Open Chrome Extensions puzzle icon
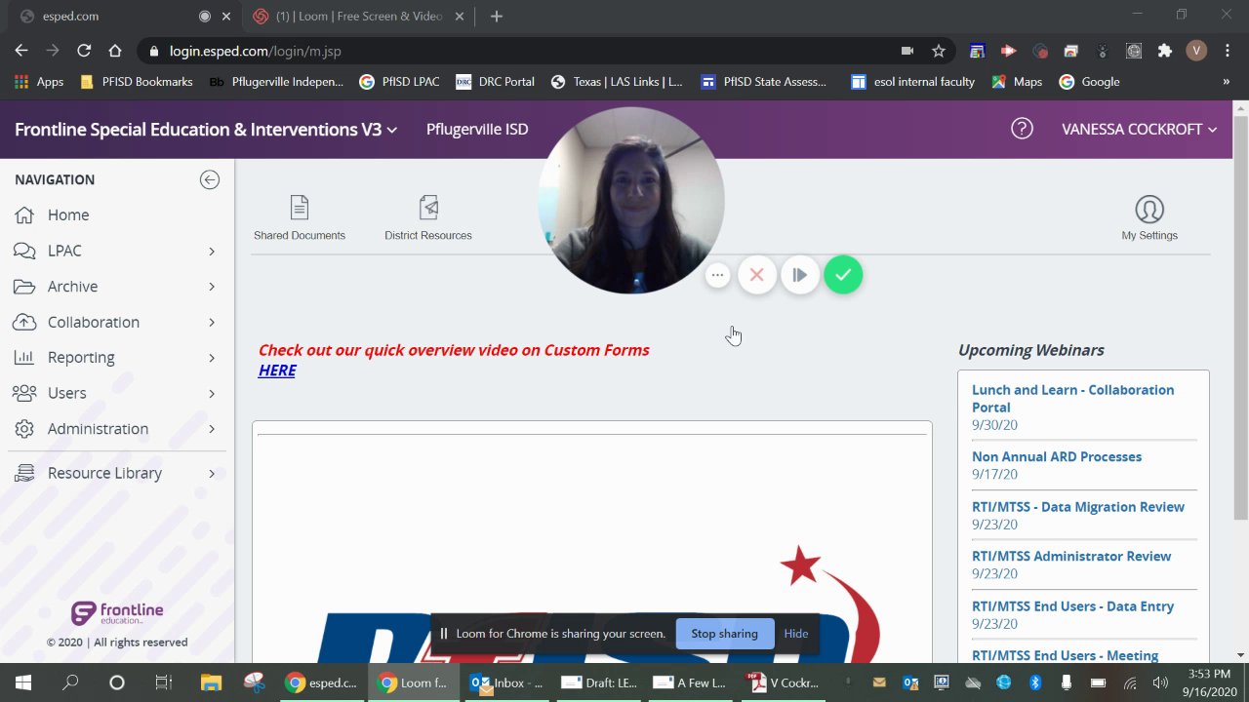The image size is (1249, 702). tap(1164, 51)
